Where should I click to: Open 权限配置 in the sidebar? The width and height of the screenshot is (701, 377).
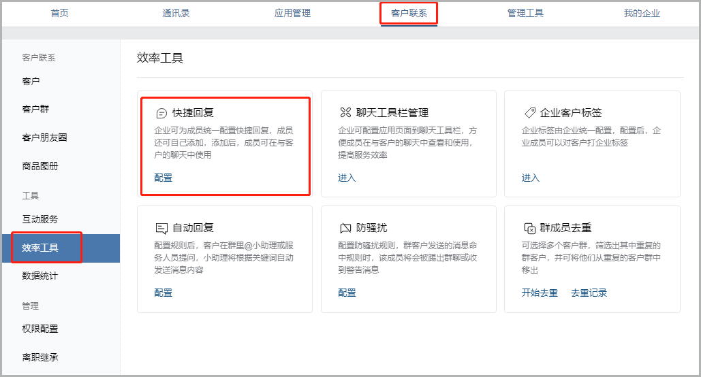[40, 329]
